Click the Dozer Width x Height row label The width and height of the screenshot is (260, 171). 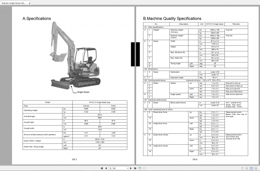[32, 141]
